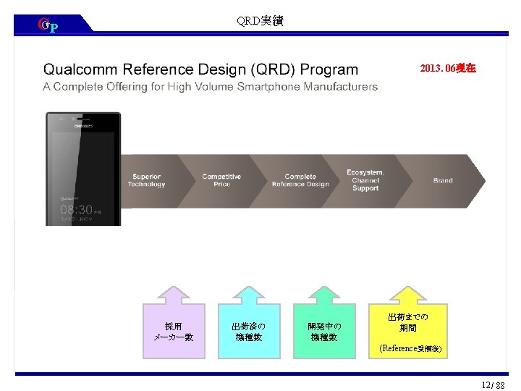Screen dimensions: 521x391
Task: Select the "Ecosystem, Channel Support" arrow segment
Action: point(365,181)
